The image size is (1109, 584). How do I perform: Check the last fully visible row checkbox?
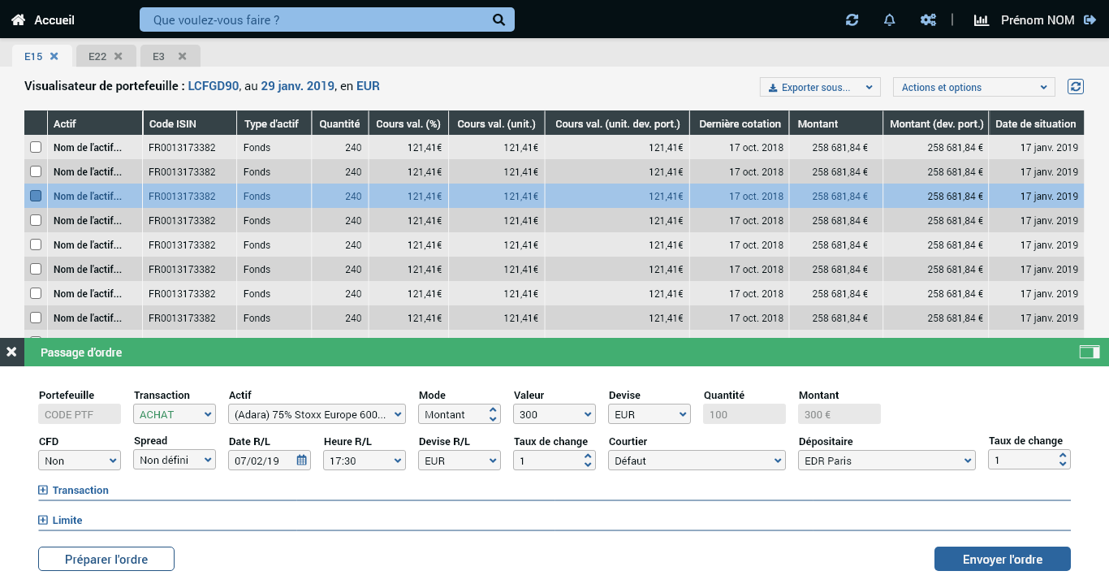tap(36, 318)
